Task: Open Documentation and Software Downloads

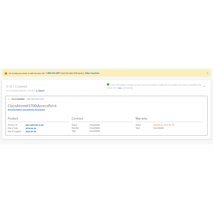Action: 26,110
